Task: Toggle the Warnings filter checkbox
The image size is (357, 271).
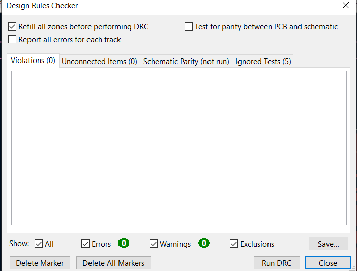Action: 154,244
